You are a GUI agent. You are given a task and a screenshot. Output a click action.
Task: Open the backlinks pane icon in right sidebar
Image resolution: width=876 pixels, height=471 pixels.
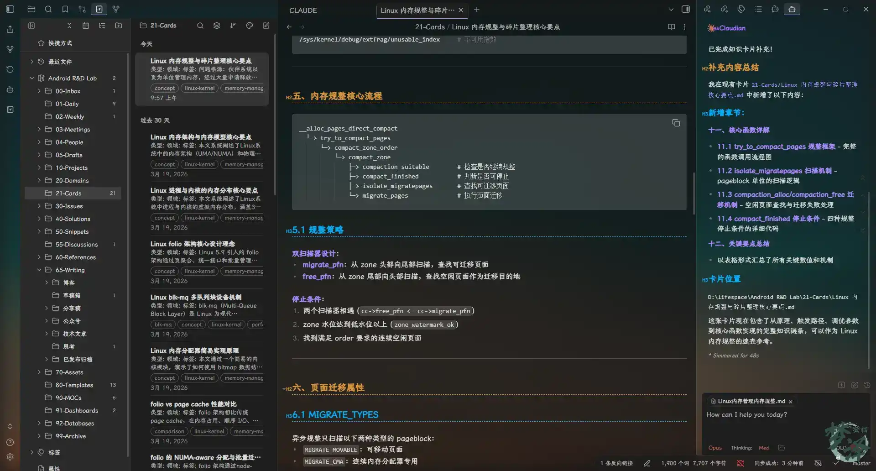(707, 9)
